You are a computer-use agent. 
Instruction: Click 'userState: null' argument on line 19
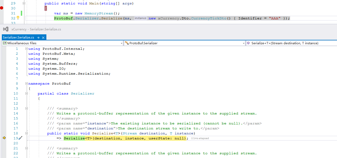tap(167, 138)
